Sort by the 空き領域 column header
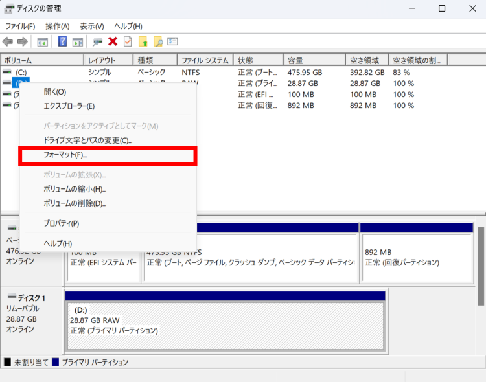This screenshot has height=382, width=486. click(x=367, y=60)
